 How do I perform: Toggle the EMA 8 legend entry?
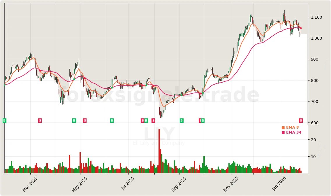[x=292, y=127]
